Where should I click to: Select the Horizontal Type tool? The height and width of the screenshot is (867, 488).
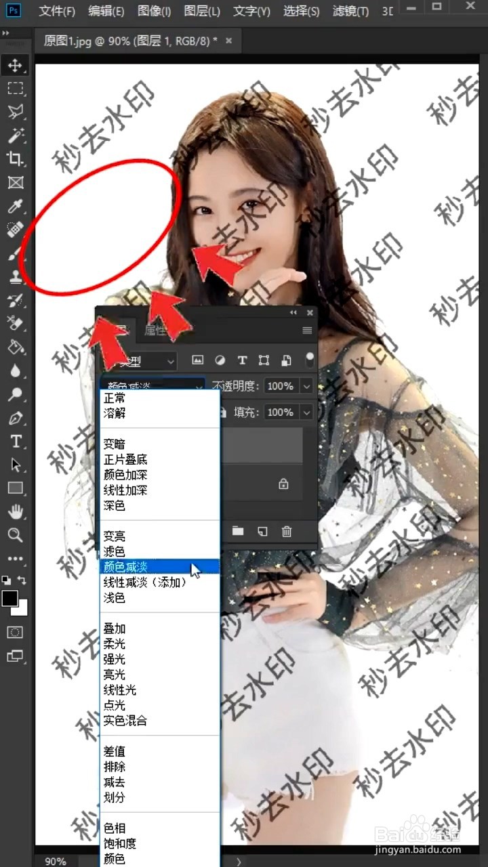pyautogui.click(x=15, y=442)
